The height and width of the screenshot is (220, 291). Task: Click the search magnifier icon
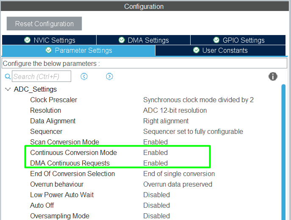coord(8,77)
